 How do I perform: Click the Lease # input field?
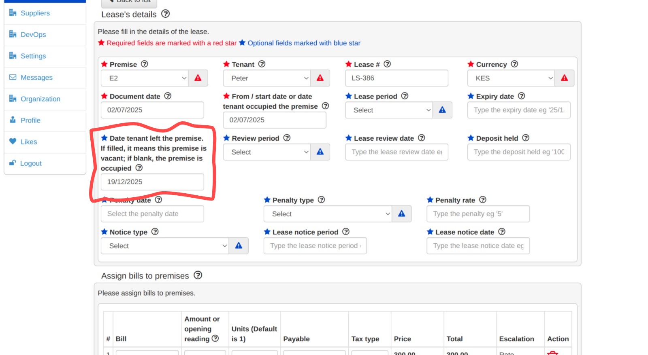click(396, 78)
